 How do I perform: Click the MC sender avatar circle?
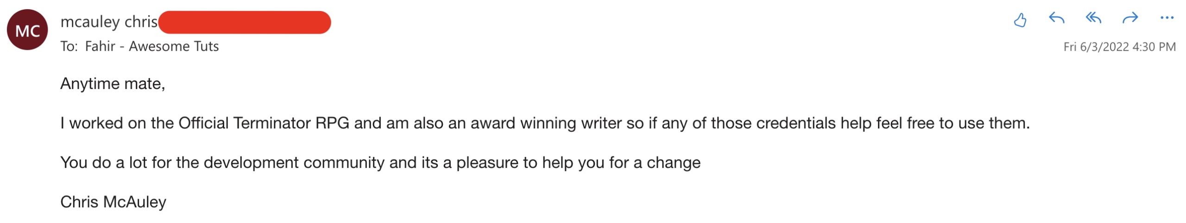27,30
